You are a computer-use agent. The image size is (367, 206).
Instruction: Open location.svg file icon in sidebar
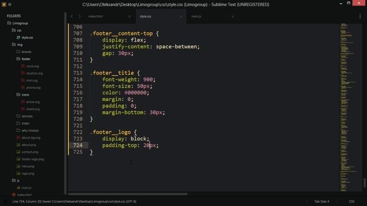(x=23, y=73)
